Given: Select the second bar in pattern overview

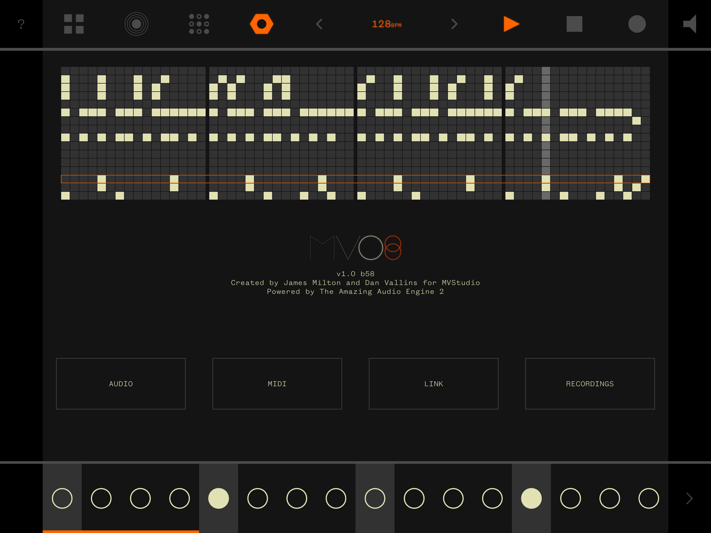Looking at the screenshot, I should click(x=281, y=133).
